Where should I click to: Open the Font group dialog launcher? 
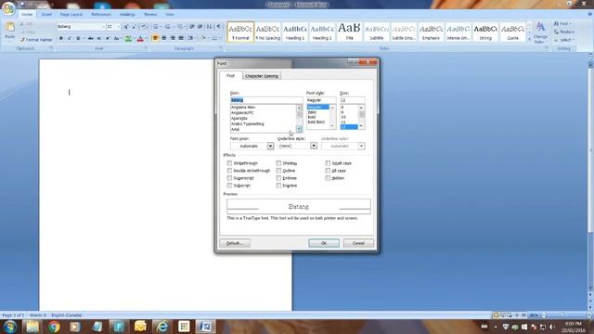pyautogui.click(x=146, y=48)
